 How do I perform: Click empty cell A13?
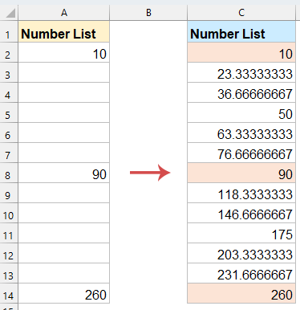[x=64, y=273]
